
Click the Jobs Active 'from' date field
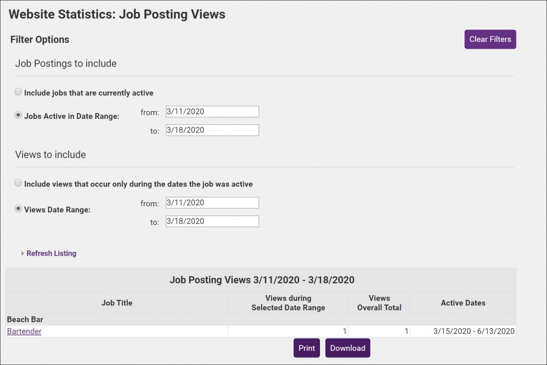(212, 112)
